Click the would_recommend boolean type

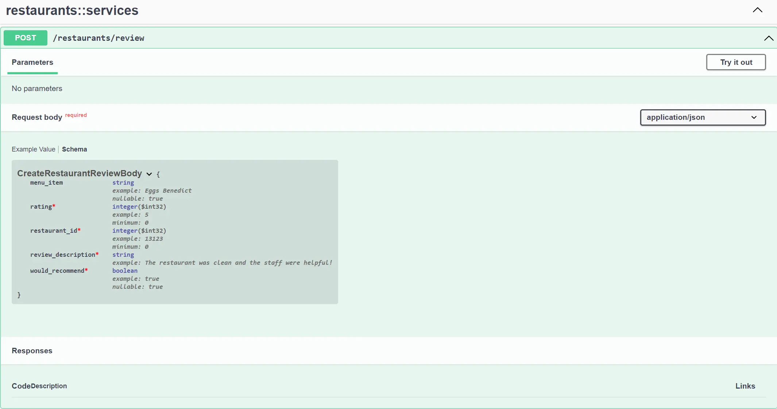click(x=124, y=271)
